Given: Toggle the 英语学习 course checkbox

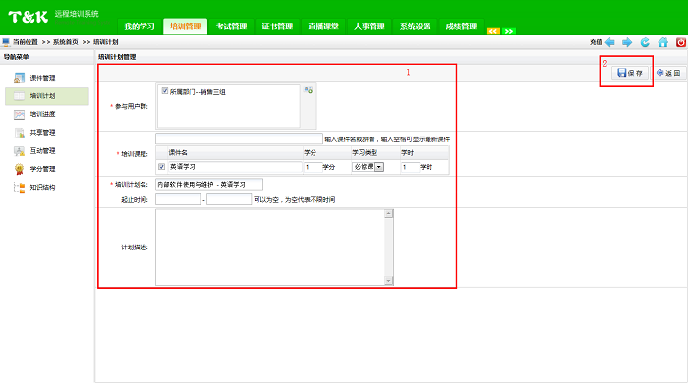Looking at the screenshot, I should click(161, 167).
